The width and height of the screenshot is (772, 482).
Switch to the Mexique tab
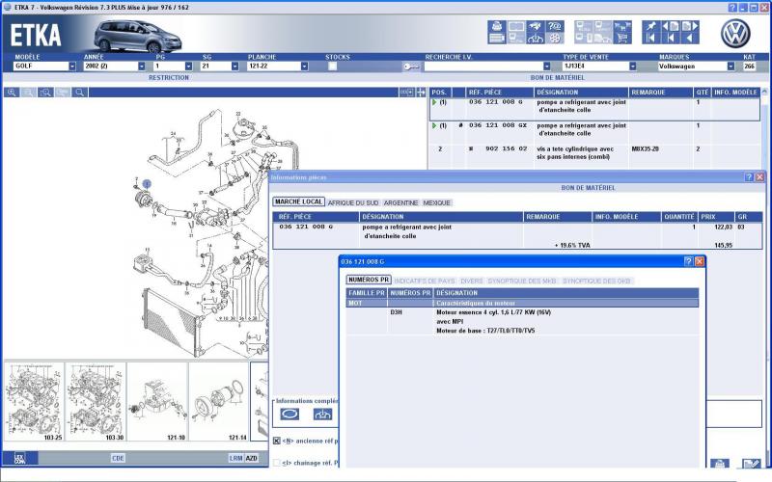(x=437, y=202)
